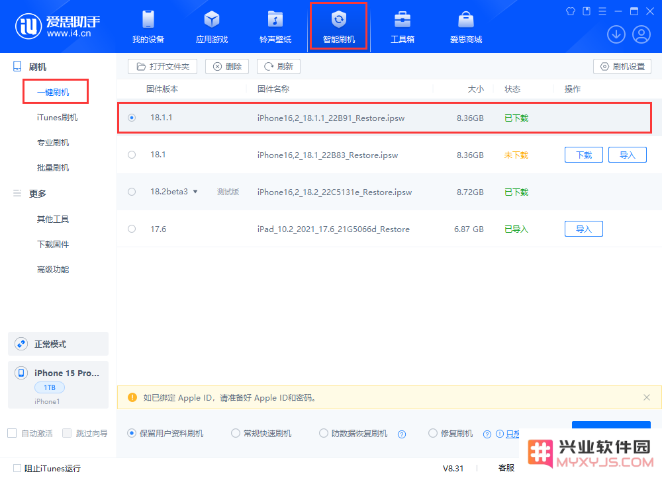The width and height of the screenshot is (662, 478).
Task: Open the 应用游戏 (Apps & Games) section
Action: point(212,27)
